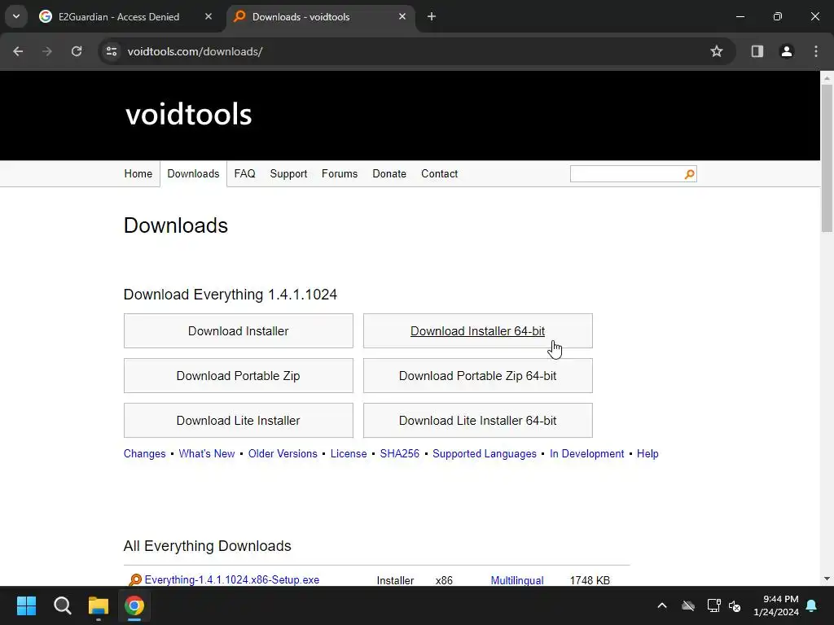This screenshot has height=625, width=834.
Task: Open File Explorer from taskbar
Action: pos(99,605)
